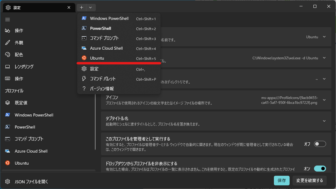Click the icon path ms-appx text

pos(289,100)
